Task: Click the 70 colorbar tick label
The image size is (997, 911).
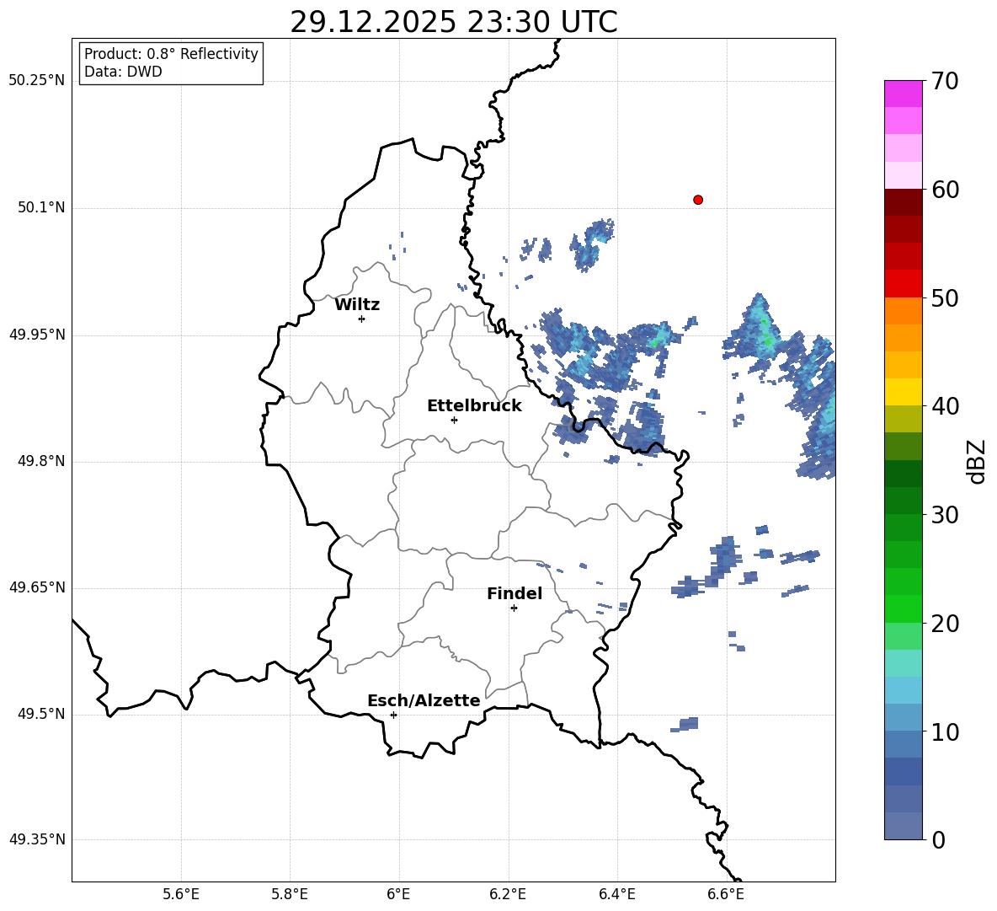Action: click(x=944, y=82)
